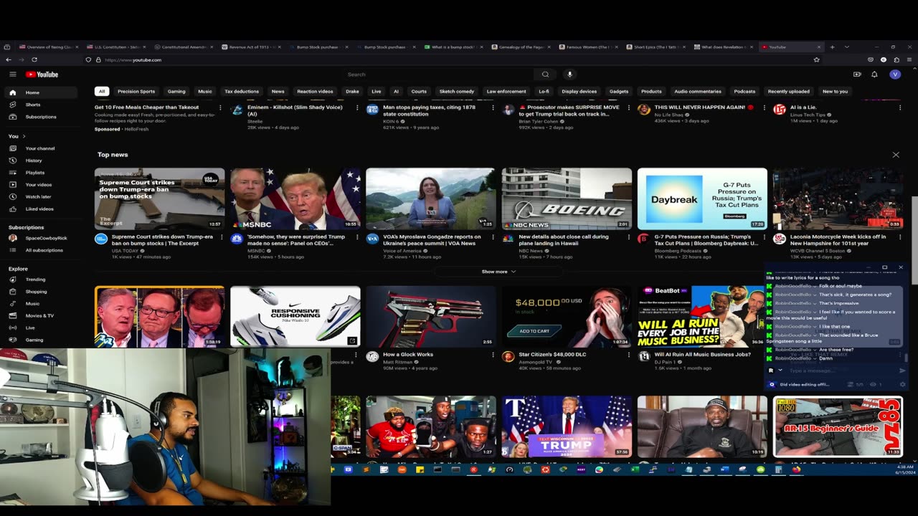Open Will AI Ruin Music Business thumbnail
This screenshot has height=516, width=918.
coord(701,316)
